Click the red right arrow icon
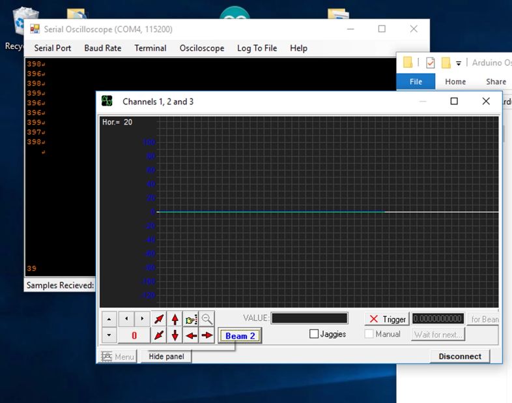The height and width of the screenshot is (403, 512). coord(207,335)
